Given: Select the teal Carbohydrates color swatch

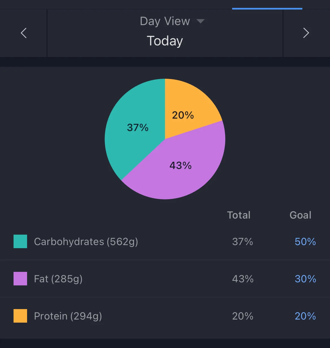Looking at the screenshot, I should (20, 241).
